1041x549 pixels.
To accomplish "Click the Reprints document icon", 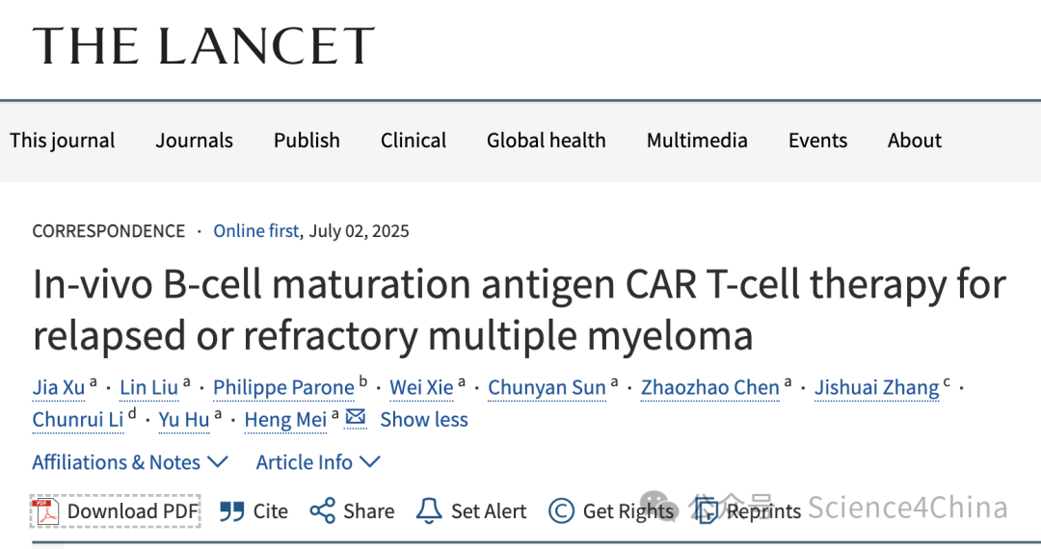I will point(707,511).
